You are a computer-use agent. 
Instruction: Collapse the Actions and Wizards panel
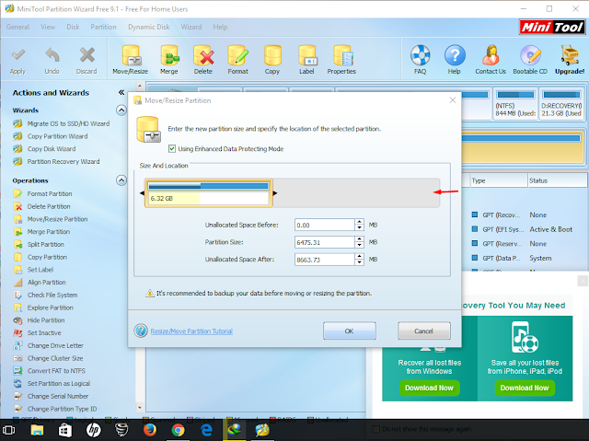click(121, 92)
